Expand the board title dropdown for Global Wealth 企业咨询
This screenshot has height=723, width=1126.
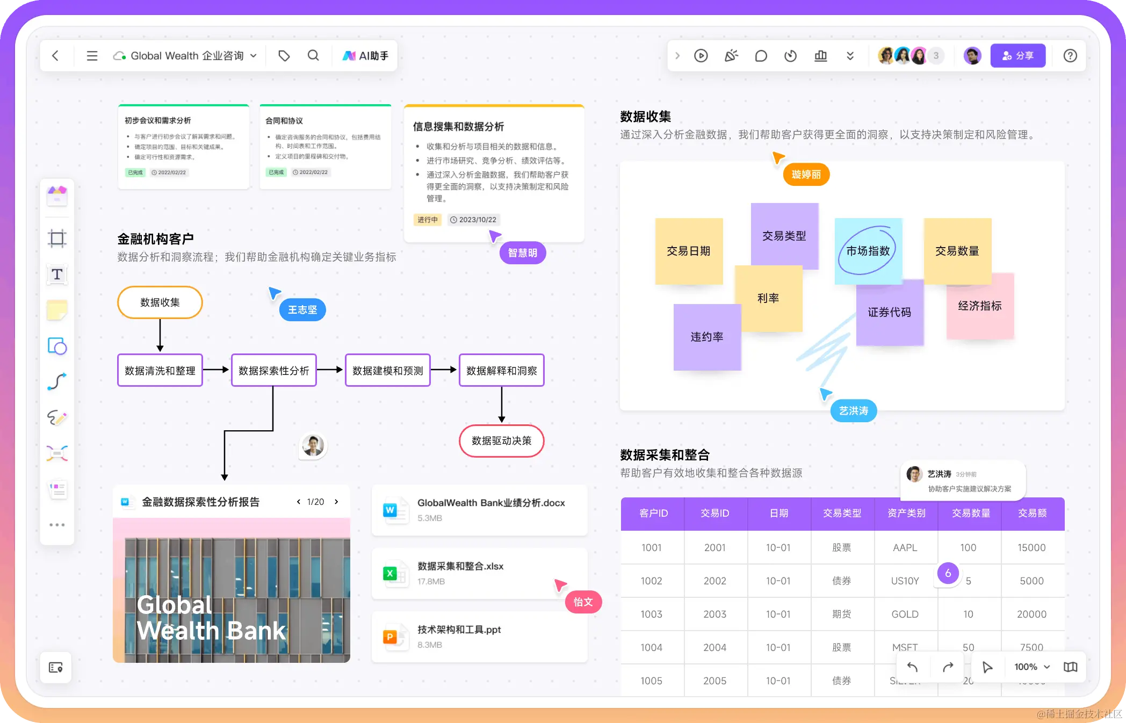(x=255, y=55)
